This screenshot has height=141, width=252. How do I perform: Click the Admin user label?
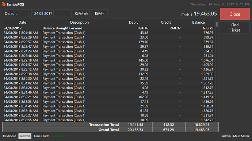226,136
